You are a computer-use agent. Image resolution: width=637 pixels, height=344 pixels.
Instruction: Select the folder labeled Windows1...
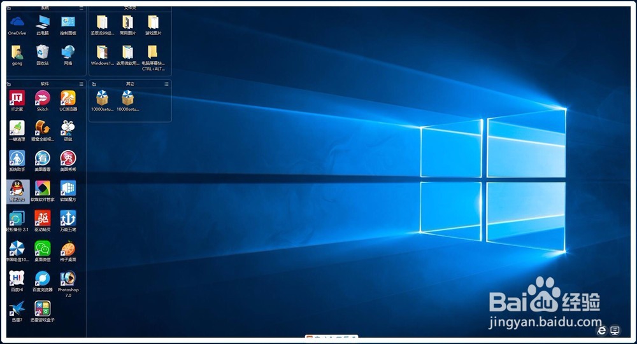click(102, 55)
